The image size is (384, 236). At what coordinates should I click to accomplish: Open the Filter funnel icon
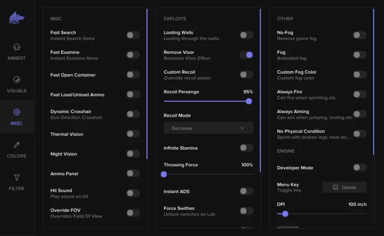tap(17, 177)
